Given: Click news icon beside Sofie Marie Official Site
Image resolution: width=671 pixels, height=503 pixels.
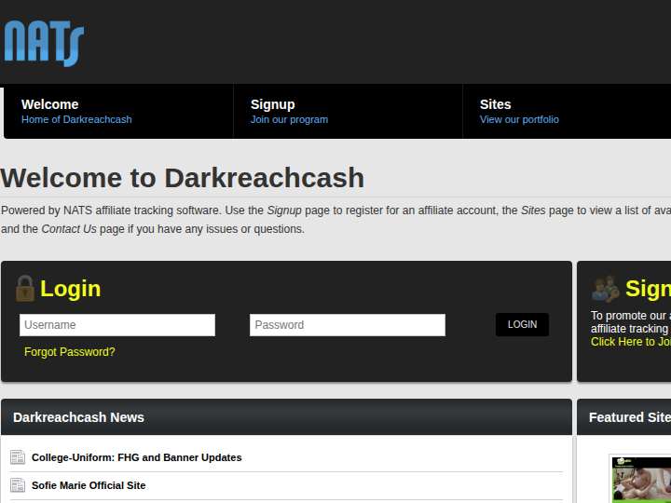Looking at the screenshot, I should [x=18, y=485].
